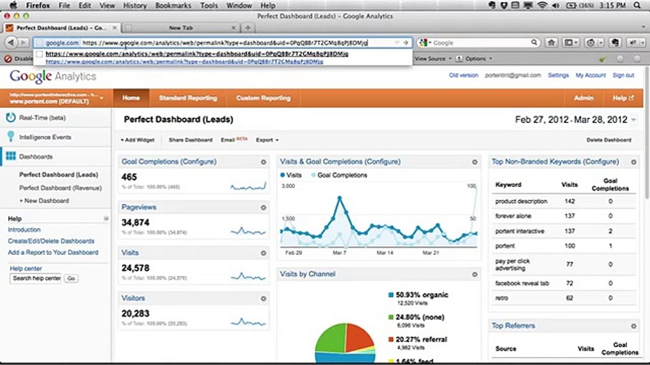Open Visits & Goal Completions widget gear
650x365 pixels.
coord(475,162)
